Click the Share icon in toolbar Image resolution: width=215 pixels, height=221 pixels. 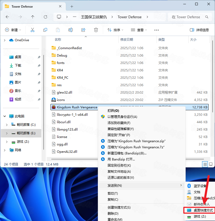tap(83, 30)
